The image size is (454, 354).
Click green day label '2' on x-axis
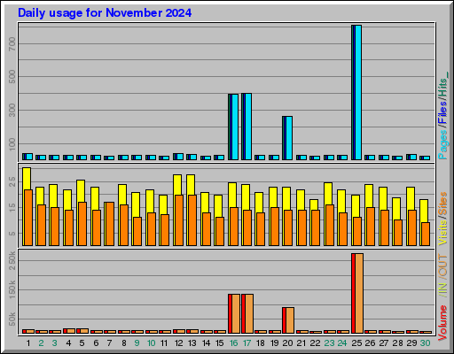[41, 343]
